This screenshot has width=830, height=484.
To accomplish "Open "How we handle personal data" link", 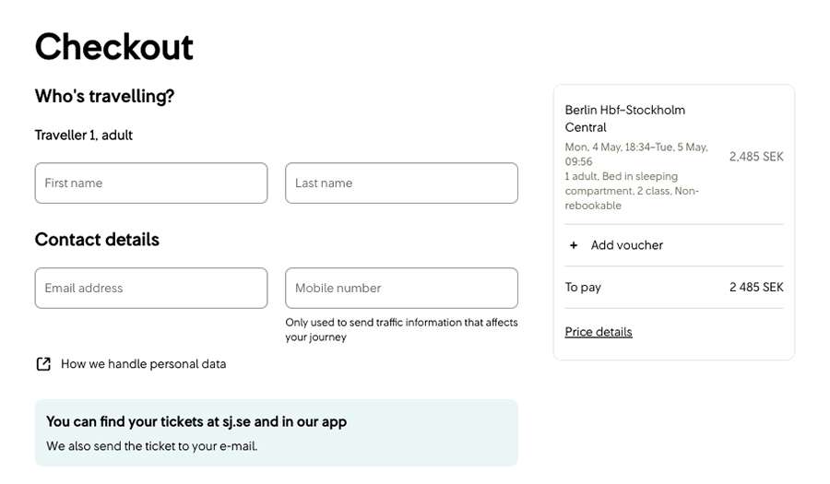I will [x=143, y=364].
